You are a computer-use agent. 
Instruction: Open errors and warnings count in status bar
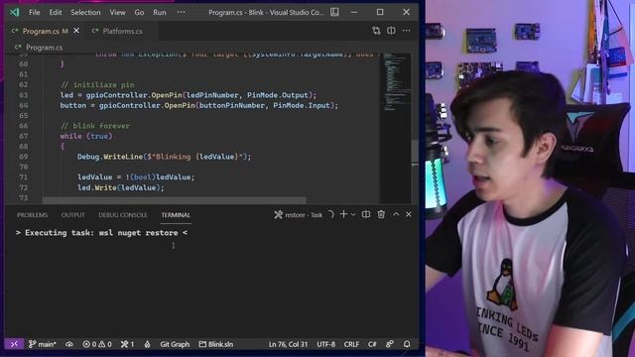[97, 344]
